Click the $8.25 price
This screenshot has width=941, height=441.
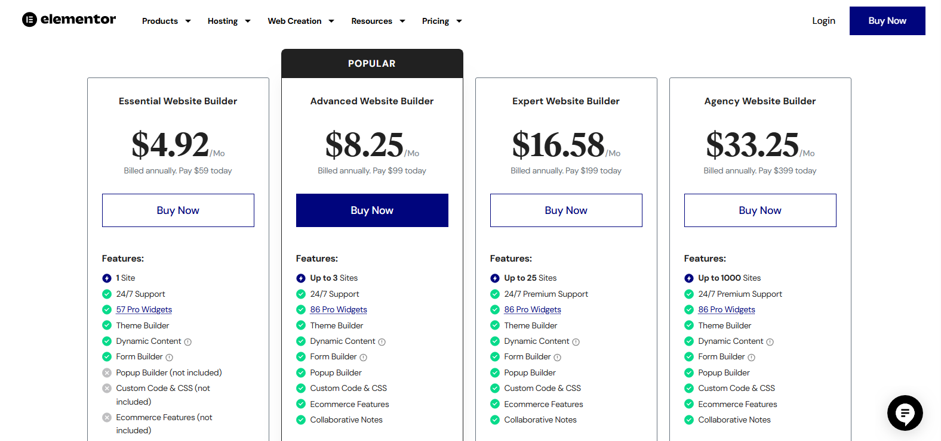pos(364,145)
